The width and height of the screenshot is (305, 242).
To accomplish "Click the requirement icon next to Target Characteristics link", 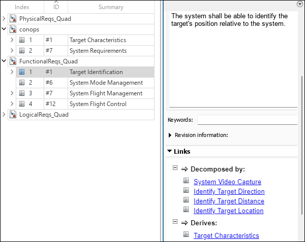I will coord(186,235).
